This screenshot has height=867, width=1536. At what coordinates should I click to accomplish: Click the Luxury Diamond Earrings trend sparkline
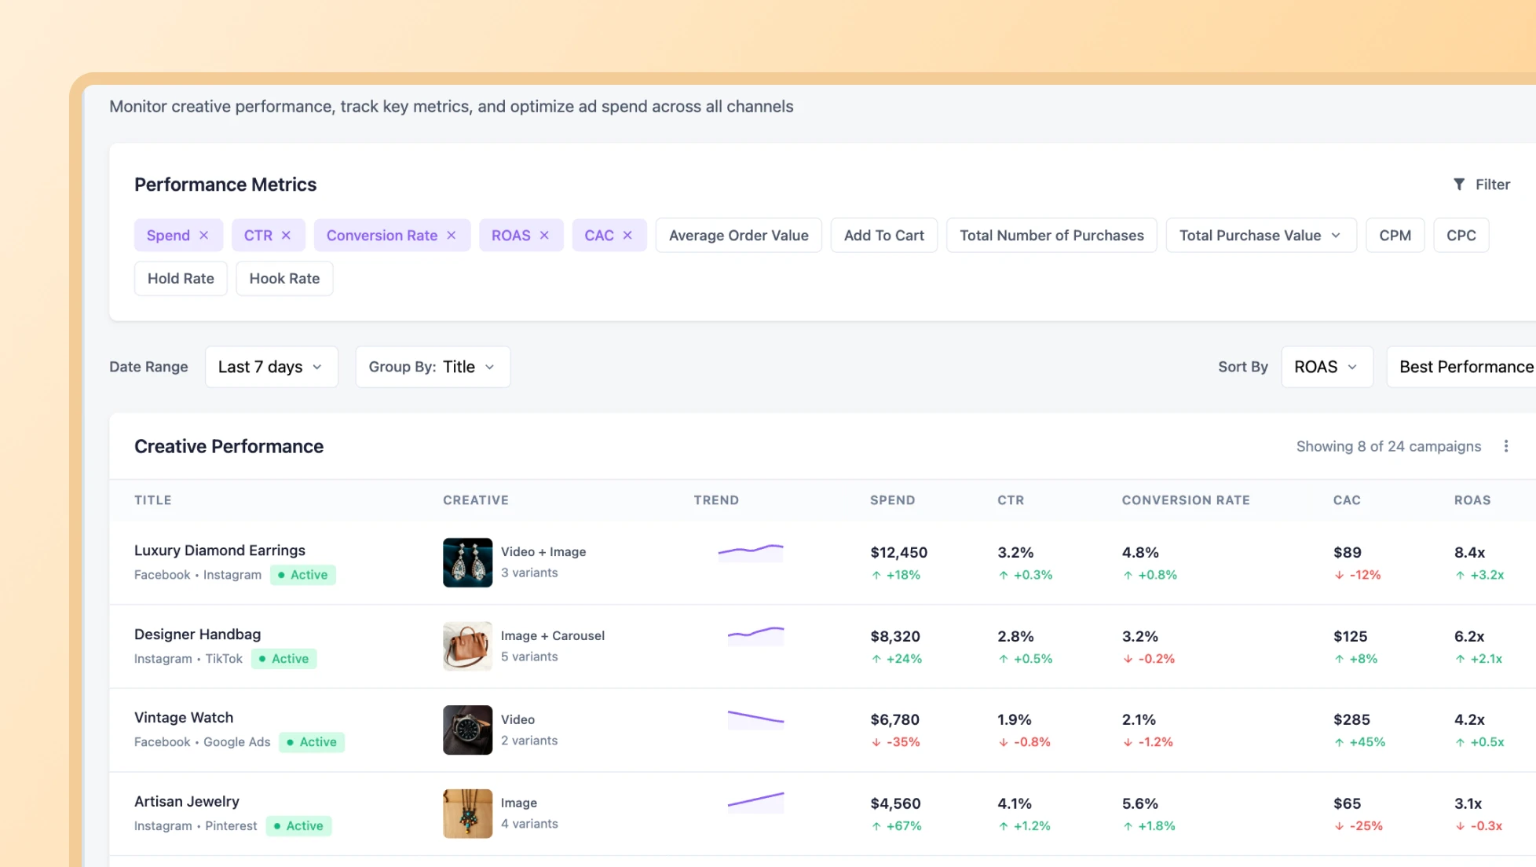(x=751, y=552)
